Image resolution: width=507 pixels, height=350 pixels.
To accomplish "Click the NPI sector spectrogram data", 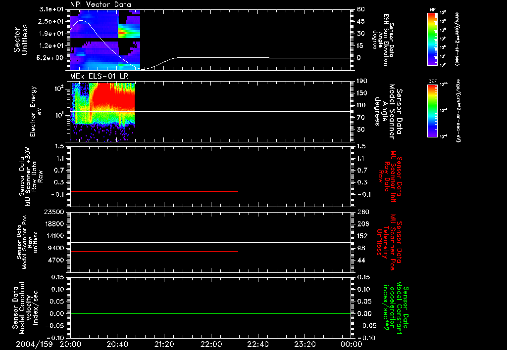I will (105, 40).
